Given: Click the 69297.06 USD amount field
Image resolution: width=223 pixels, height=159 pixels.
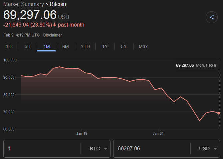Looking at the screenshot, I should coord(152,149).
